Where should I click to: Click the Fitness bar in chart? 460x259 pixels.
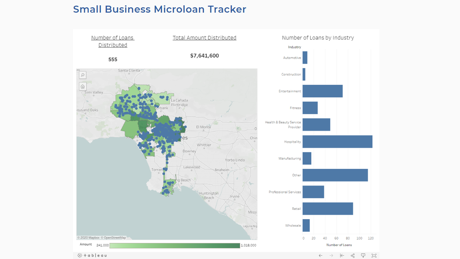310,108
